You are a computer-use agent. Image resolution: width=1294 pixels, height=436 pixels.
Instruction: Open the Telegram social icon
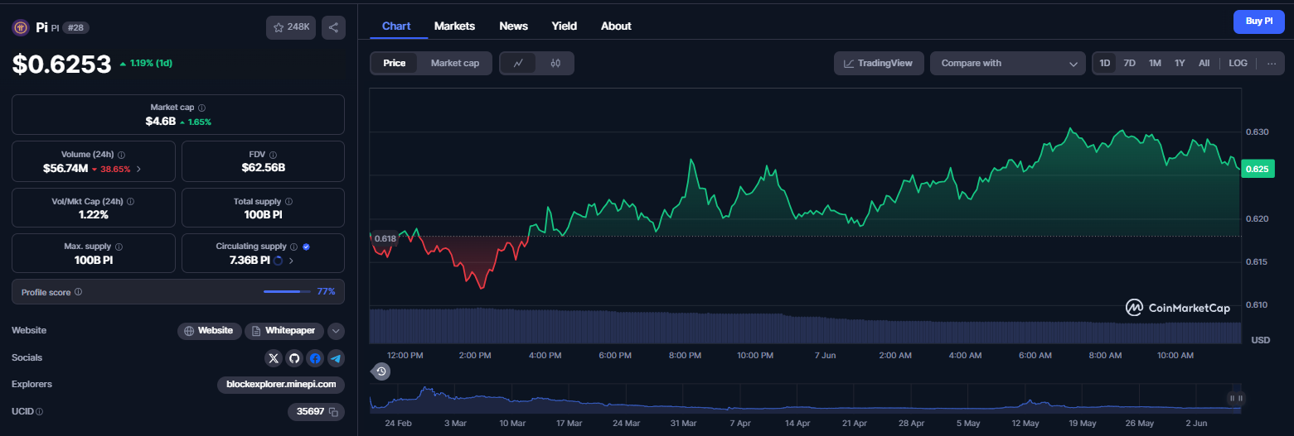pos(336,358)
